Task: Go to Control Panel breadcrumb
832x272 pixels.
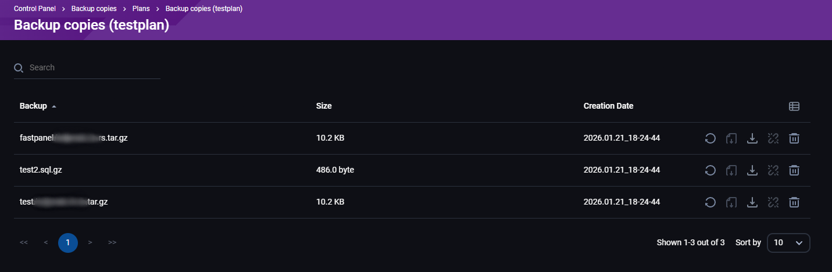Action: [34, 9]
